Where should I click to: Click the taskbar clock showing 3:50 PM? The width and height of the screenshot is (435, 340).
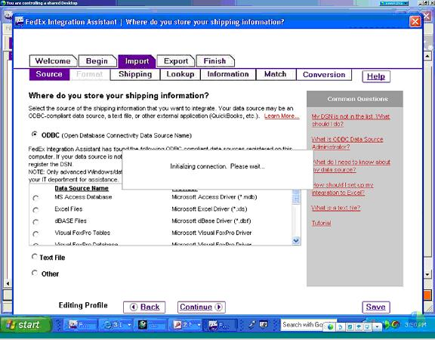click(x=415, y=325)
